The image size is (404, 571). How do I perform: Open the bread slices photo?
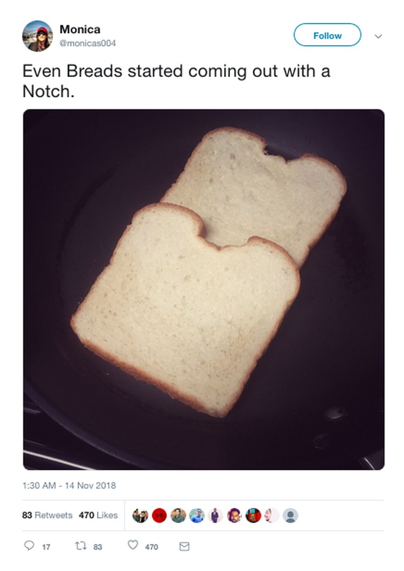click(x=204, y=290)
